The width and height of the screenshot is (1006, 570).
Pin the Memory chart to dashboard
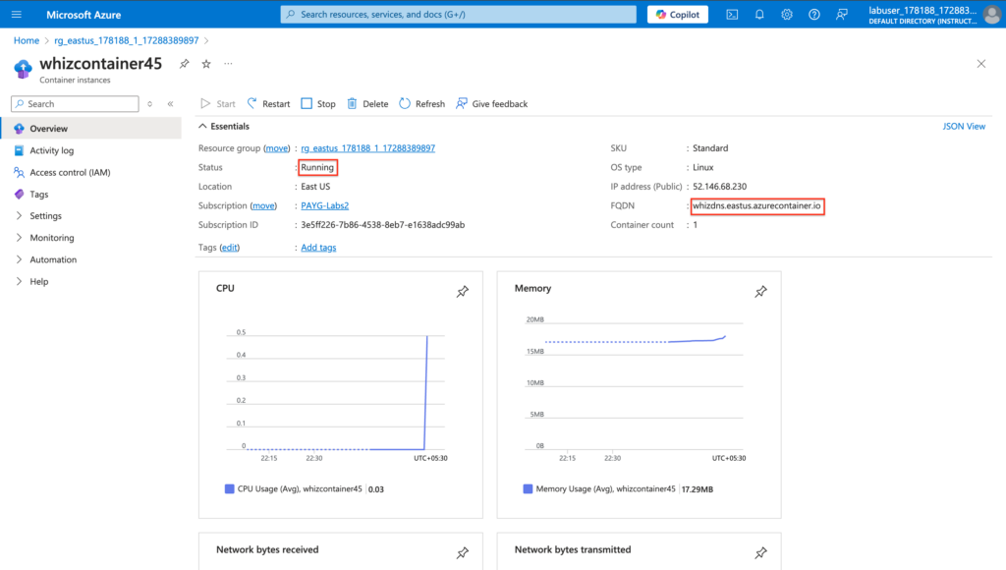point(760,292)
